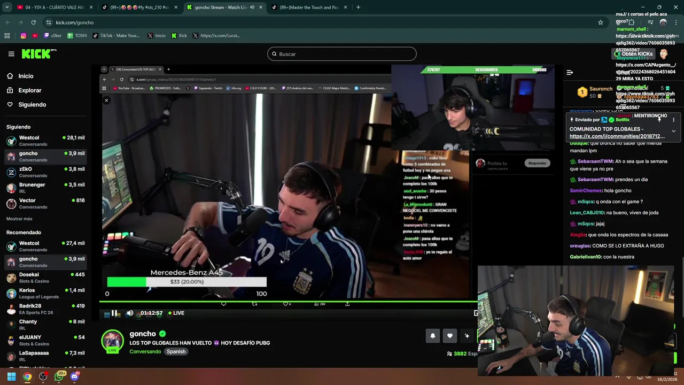Bookmark this page with the star
This screenshot has height=385, width=684.
(601, 22)
